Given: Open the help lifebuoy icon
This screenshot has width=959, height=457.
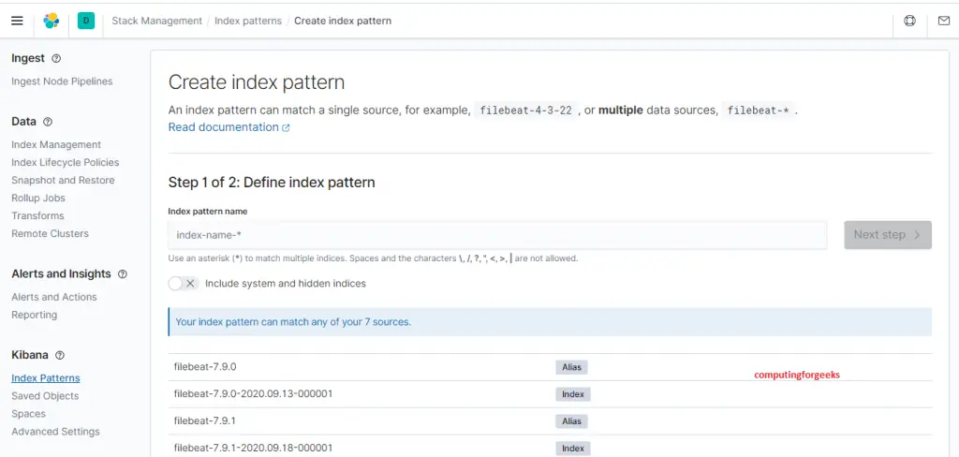Looking at the screenshot, I should [x=909, y=21].
